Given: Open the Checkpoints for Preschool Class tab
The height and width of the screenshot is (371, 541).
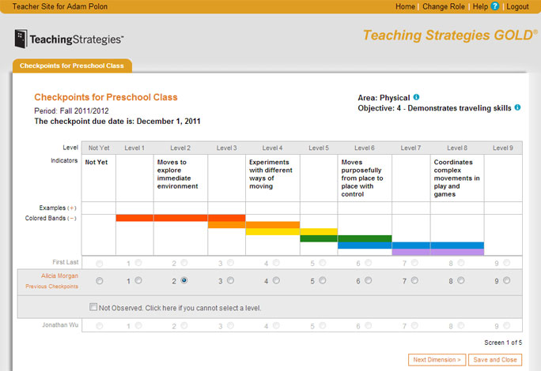Looking at the screenshot, I should tap(72, 66).
